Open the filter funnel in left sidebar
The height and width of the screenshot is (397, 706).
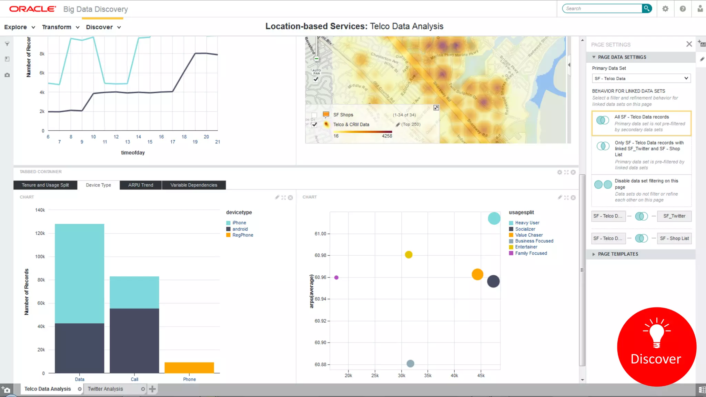click(7, 44)
